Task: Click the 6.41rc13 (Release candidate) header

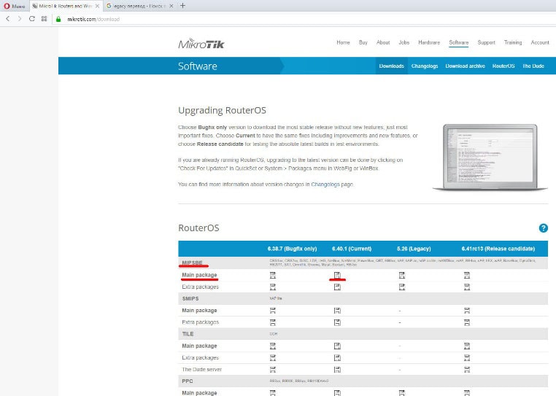Action: click(498, 249)
